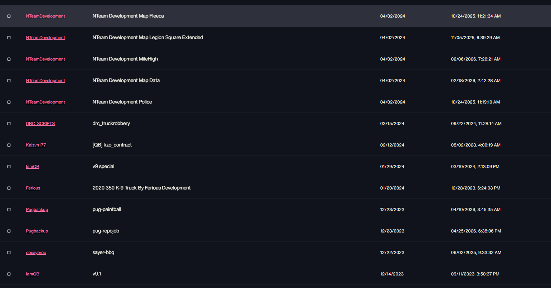The width and height of the screenshot is (551, 288).
Task: Click the 01/20/2024 date cell
Action: pos(392,188)
